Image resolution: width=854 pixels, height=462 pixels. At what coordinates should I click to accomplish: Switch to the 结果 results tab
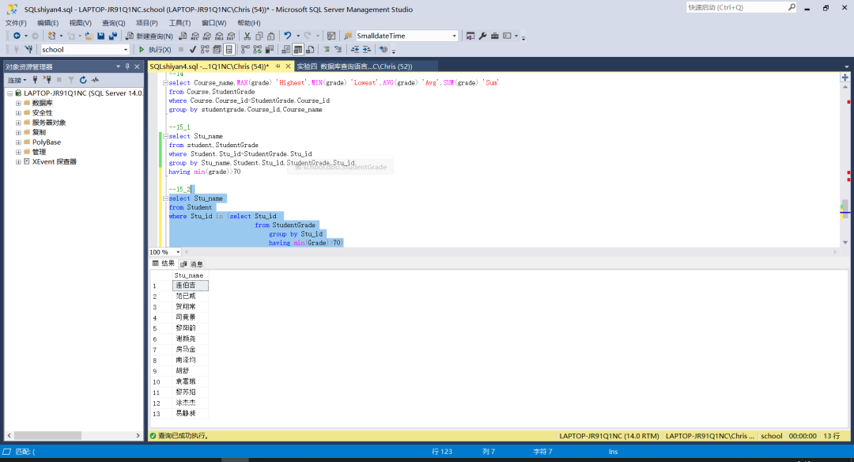pyautogui.click(x=163, y=263)
